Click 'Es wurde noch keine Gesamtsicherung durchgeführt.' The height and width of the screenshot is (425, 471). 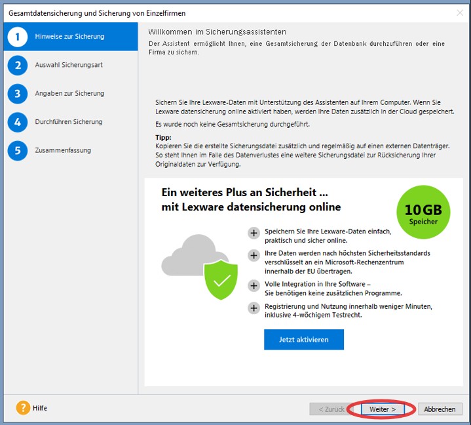click(x=233, y=124)
